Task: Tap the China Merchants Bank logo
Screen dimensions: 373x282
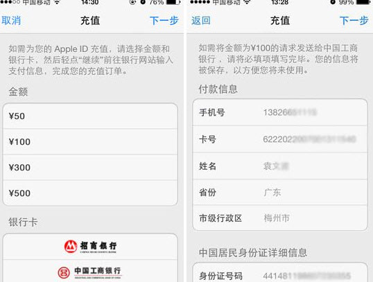Action: pos(90,247)
